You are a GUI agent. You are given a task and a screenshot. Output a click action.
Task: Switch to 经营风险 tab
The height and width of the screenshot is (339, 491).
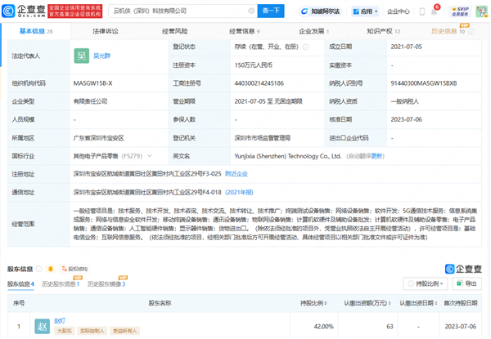pos(175,31)
